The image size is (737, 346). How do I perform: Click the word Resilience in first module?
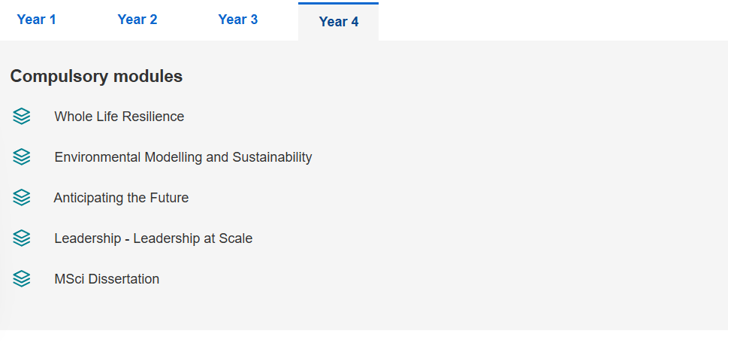pos(159,117)
